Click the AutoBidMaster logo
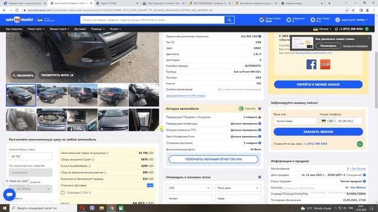This screenshot has width=378, height=212. click(19, 19)
